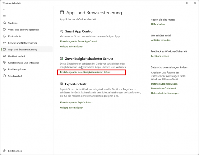Open Einstellungen für zuverlässigkeitsbasierten Schutz
This screenshot has width=199, height=155.
85,72
